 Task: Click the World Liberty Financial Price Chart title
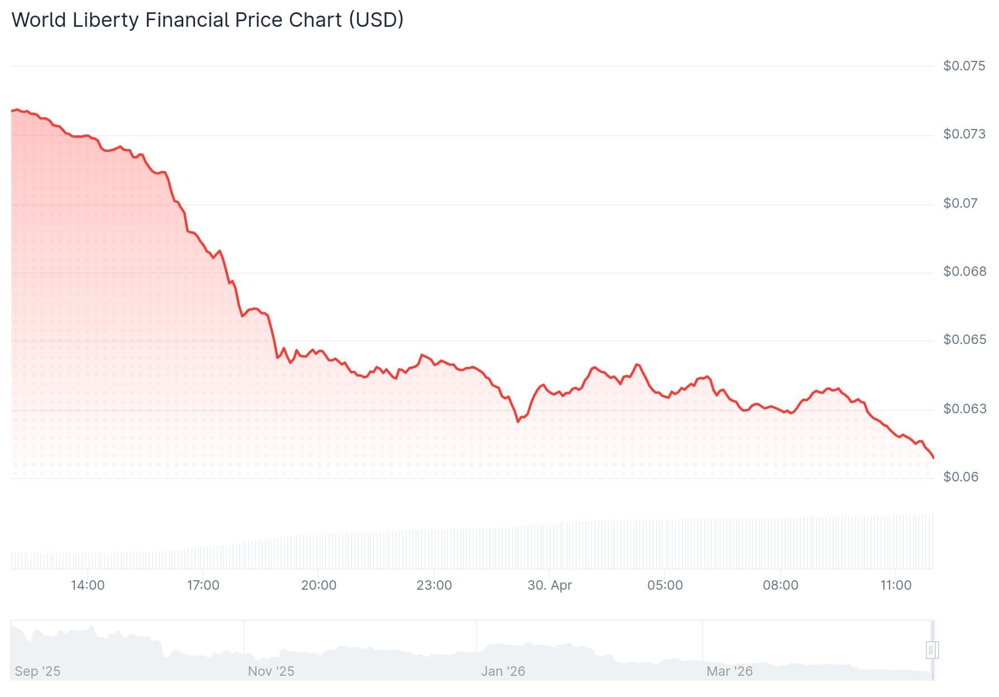click(207, 20)
